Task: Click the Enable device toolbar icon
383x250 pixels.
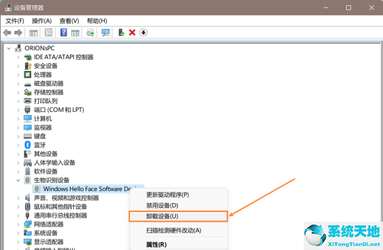Action: (121, 33)
